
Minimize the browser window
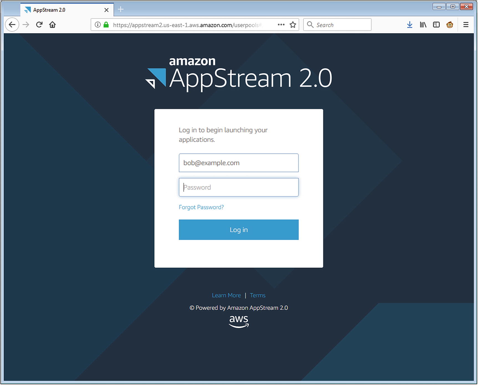click(439, 6)
